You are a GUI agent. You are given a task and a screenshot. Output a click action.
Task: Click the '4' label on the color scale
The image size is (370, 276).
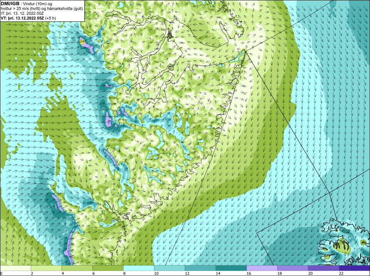63,273
